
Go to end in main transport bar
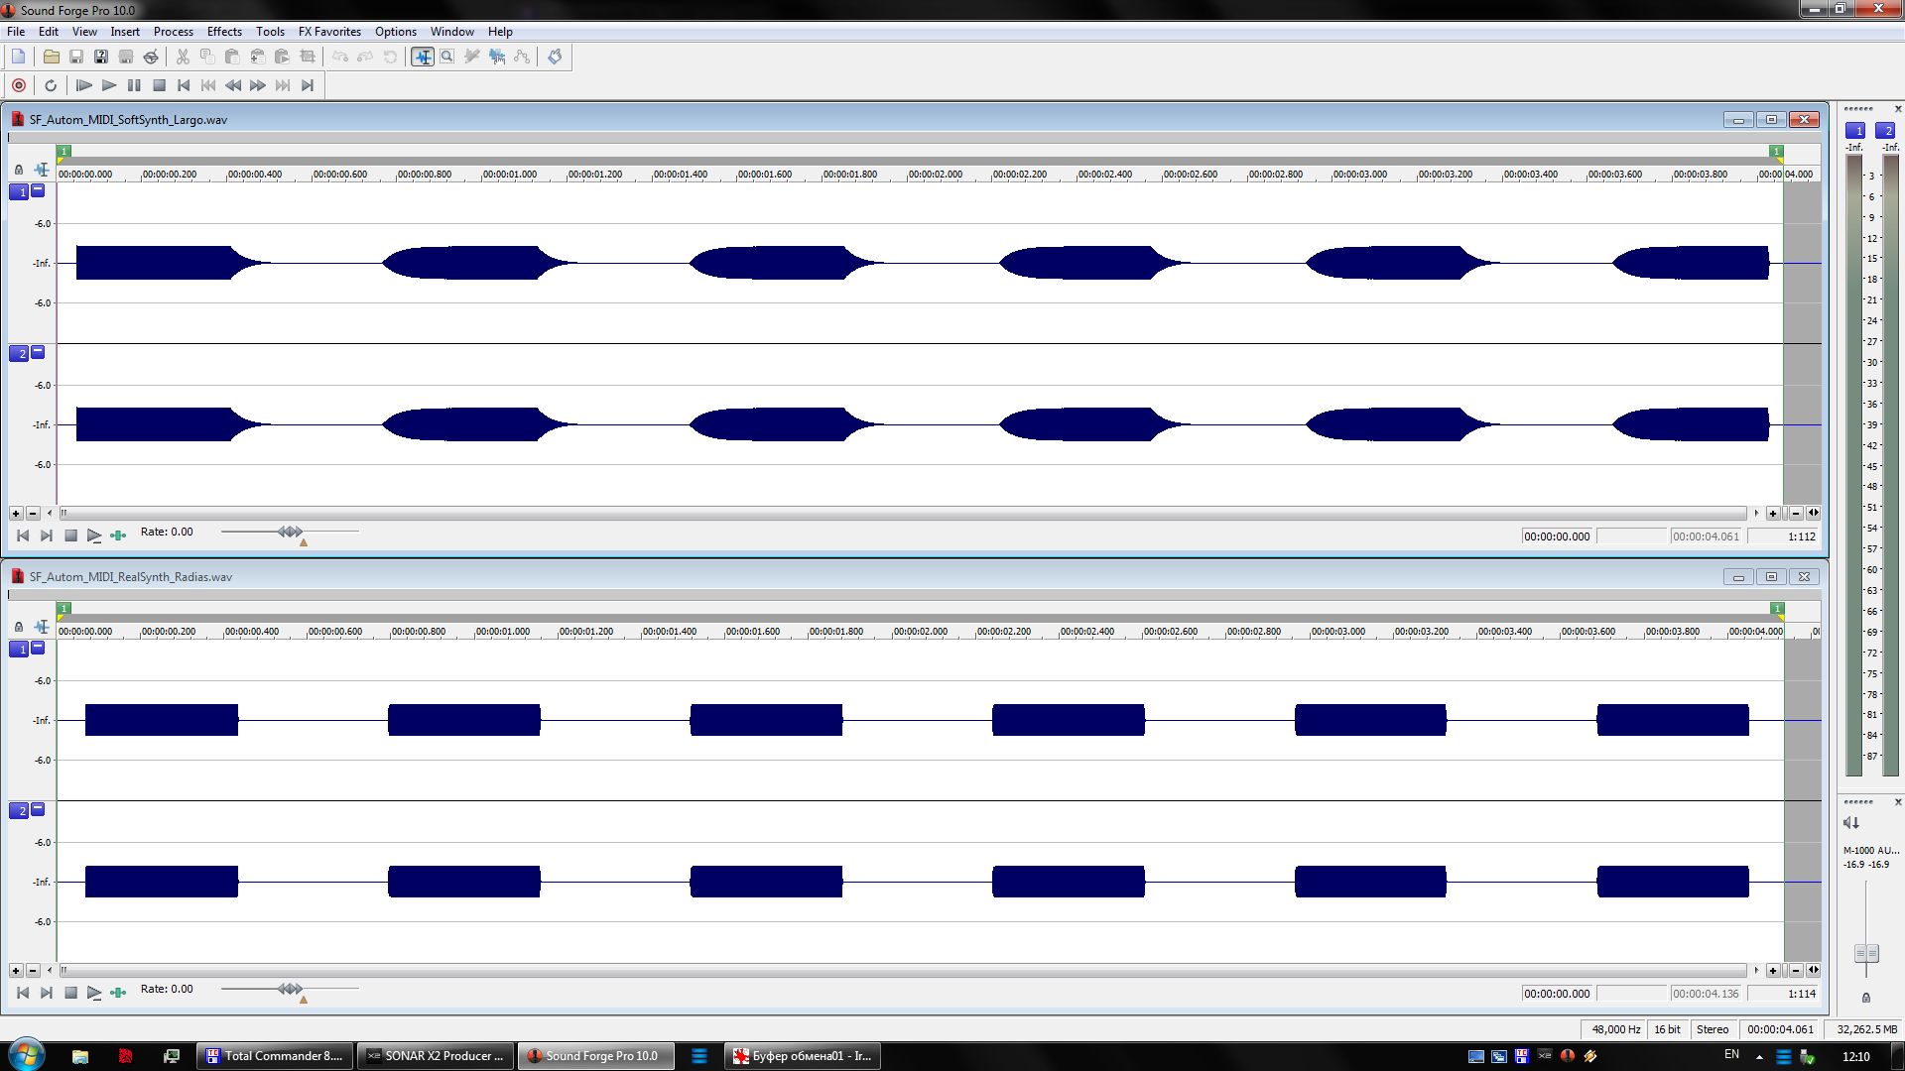[x=308, y=85]
